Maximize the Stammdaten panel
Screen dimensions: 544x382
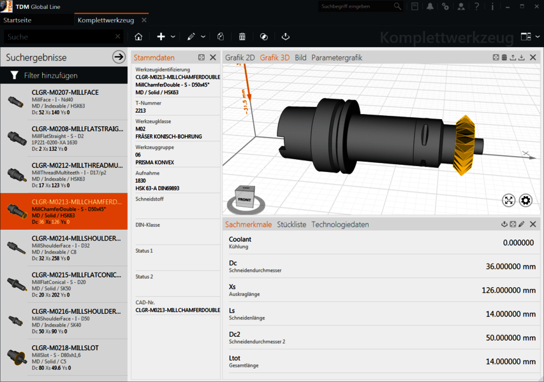(x=202, y=57)
